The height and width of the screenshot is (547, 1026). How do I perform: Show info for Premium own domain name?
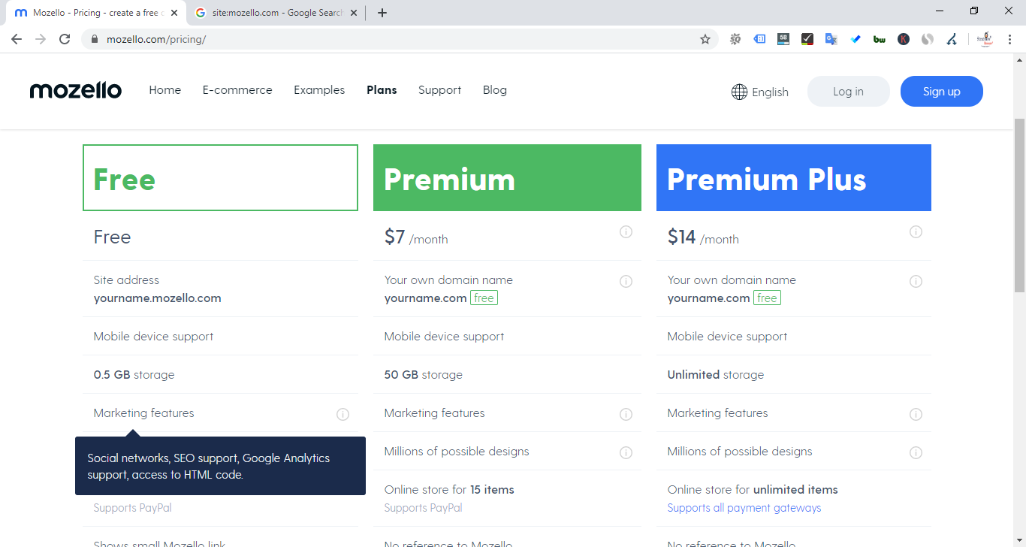pyautogui.click(x=626, y=281)
